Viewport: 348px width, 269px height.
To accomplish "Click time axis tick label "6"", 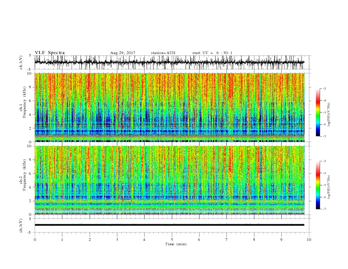I will click(199, 240).
